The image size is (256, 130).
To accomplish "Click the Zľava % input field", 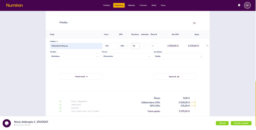I will tap(154, 46).
